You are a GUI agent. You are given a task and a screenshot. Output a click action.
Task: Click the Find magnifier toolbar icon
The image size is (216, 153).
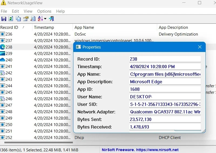[x=33, y=19]
